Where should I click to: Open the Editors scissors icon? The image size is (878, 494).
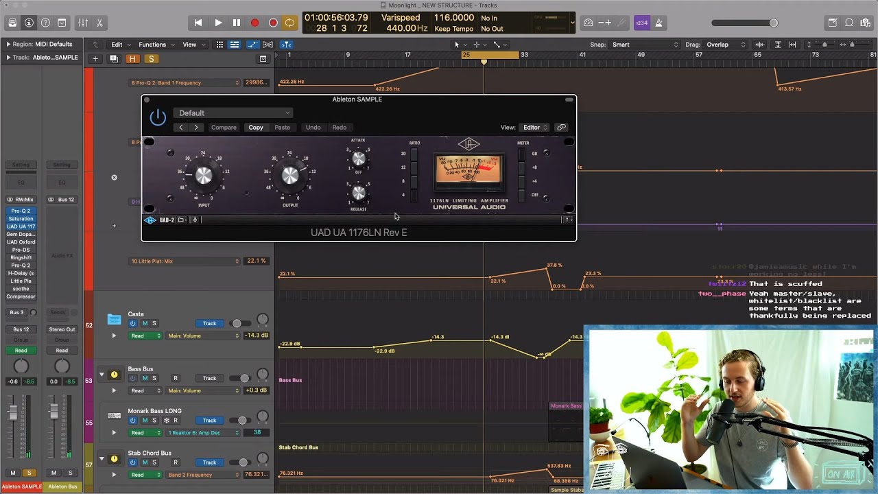(99, 23)
